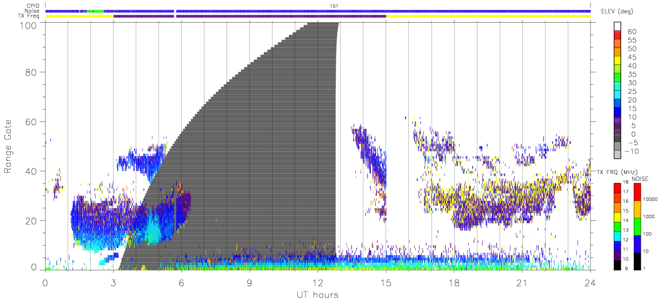Select the red top swatch of NOISE bar
Screen dimensions: 664x306
637,192
